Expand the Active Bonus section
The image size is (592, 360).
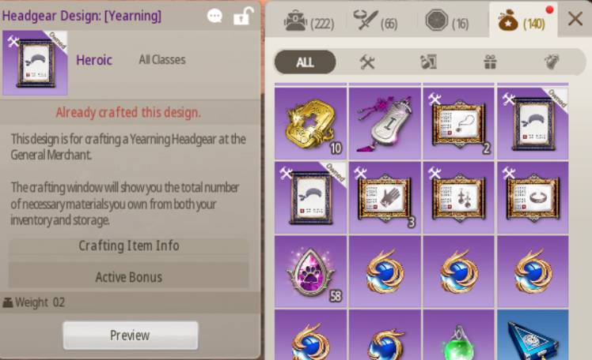(x=129, y=277)
